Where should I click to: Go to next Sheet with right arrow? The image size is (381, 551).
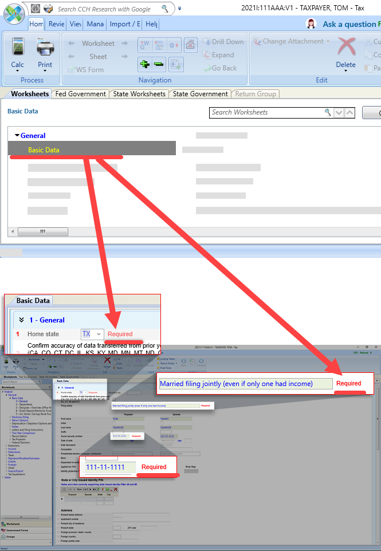[125, 56]
